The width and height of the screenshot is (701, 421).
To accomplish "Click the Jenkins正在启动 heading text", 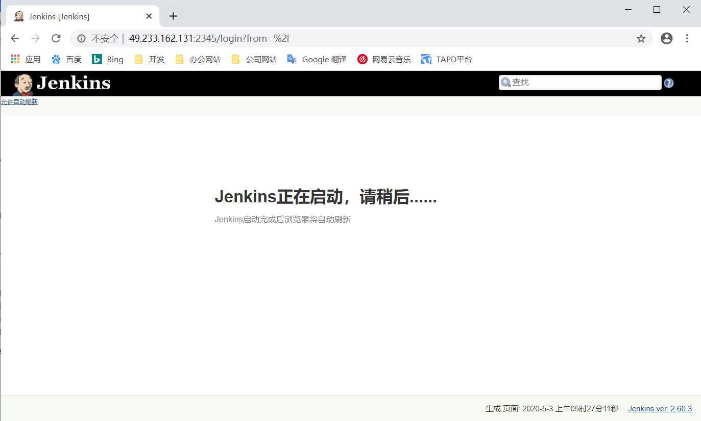I will [x=326, y=197].
